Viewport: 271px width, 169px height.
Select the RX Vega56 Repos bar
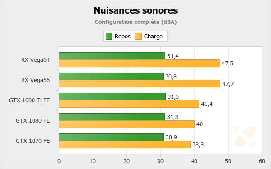[111, 76]
